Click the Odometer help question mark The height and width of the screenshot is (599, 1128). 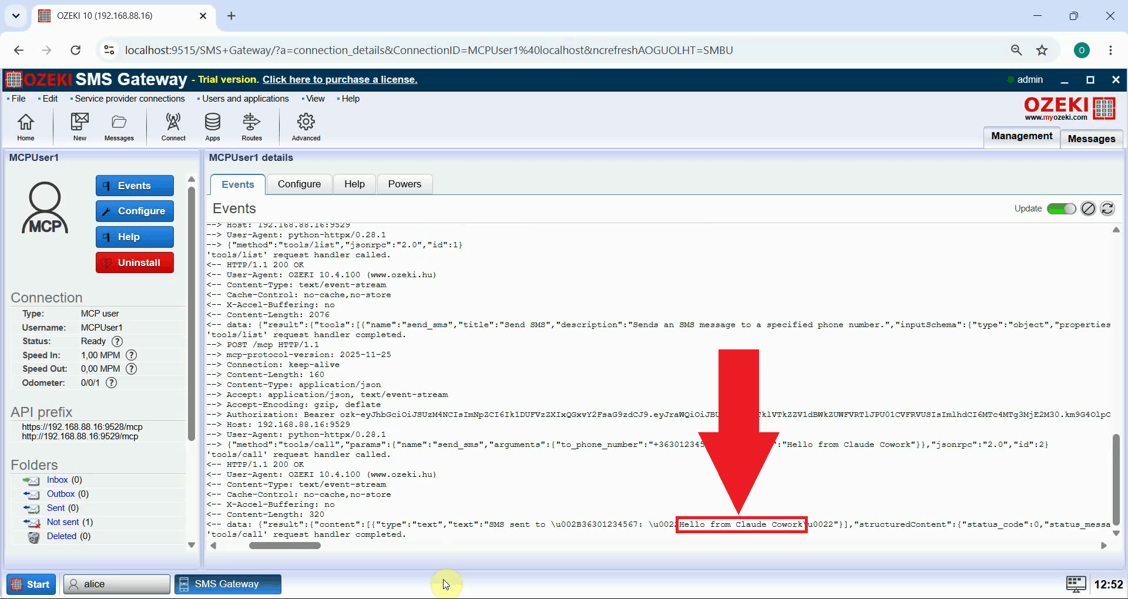[112, 383]
